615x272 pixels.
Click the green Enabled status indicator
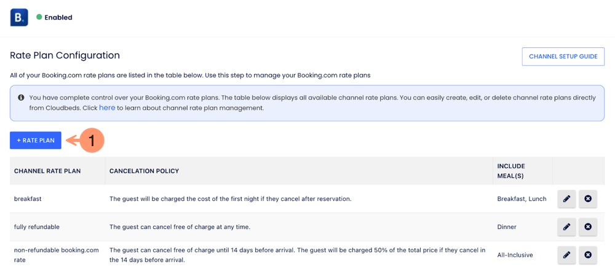(39, 17)
